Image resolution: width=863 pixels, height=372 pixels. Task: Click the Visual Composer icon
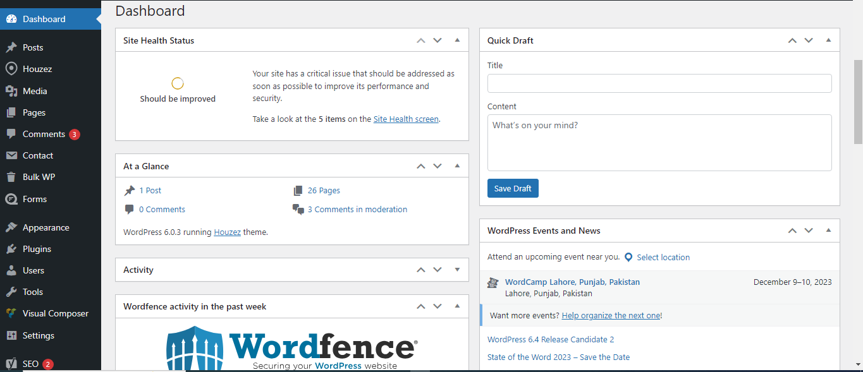11,313
